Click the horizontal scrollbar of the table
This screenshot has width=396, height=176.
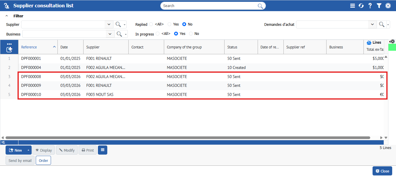pos(188,138)
